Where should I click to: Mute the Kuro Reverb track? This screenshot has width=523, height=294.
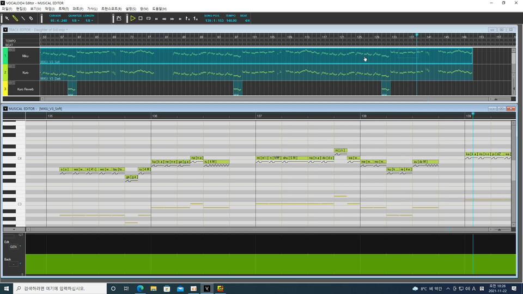click(10, 83)
